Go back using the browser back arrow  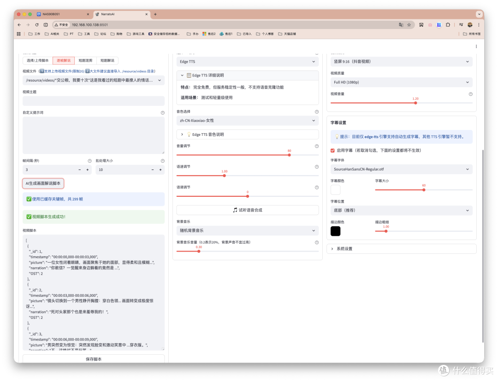(x=19, y=25)
